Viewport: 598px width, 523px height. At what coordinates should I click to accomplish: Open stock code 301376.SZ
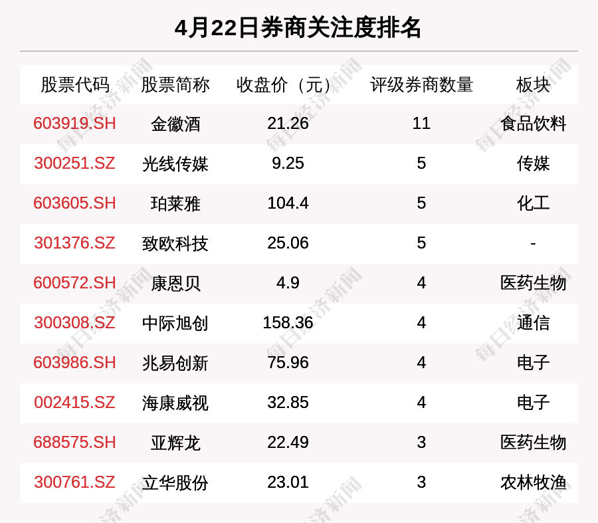click(74, 243)
